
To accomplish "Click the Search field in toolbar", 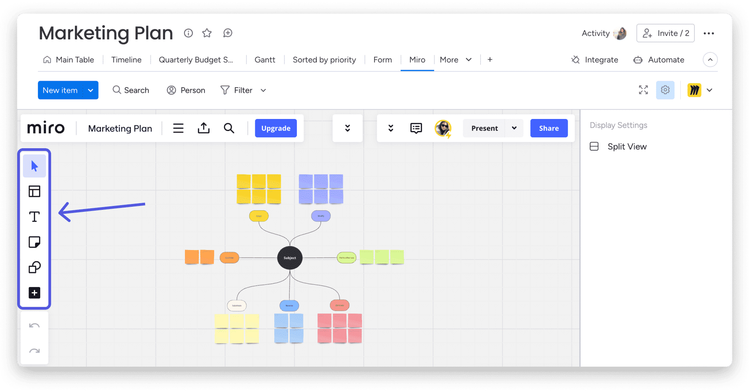I will coord(131,90).
